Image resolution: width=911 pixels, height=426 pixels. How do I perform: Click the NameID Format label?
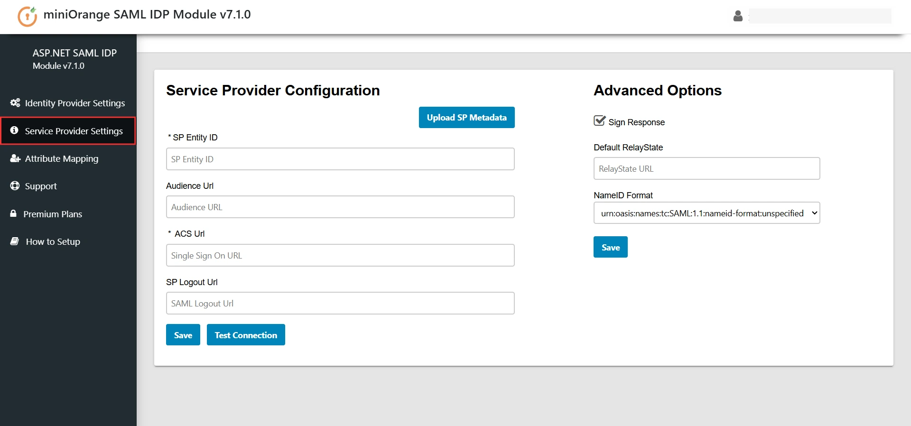coord(623,195)
